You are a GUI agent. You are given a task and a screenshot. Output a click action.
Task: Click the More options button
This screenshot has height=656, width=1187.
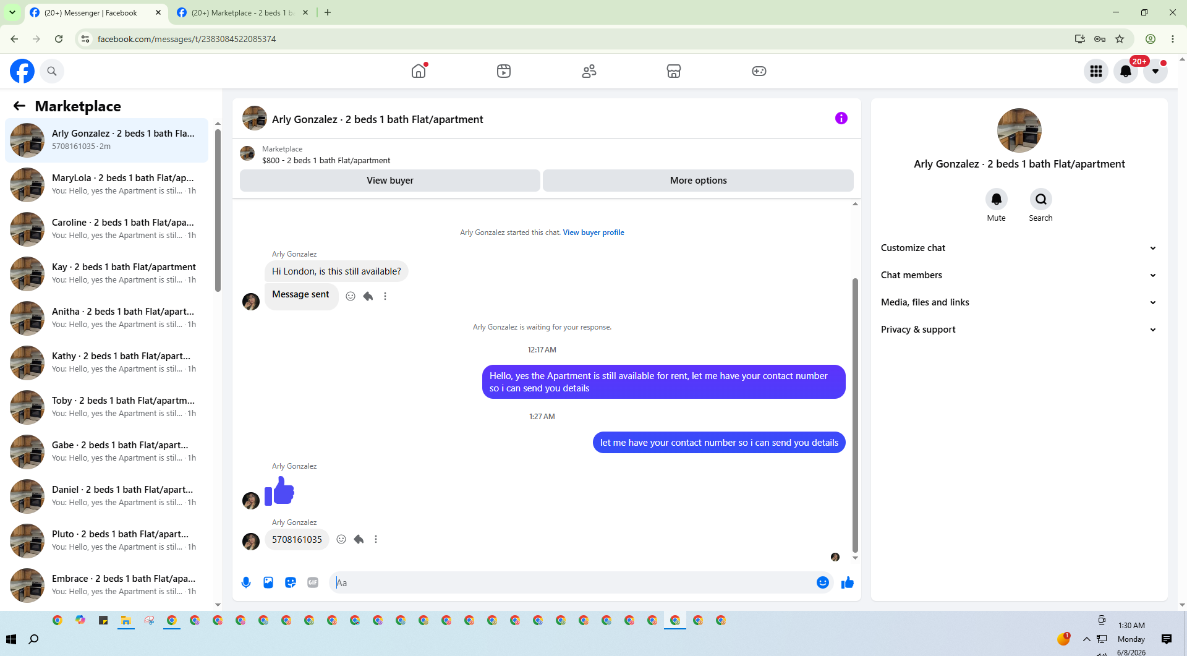coord(699,181)
